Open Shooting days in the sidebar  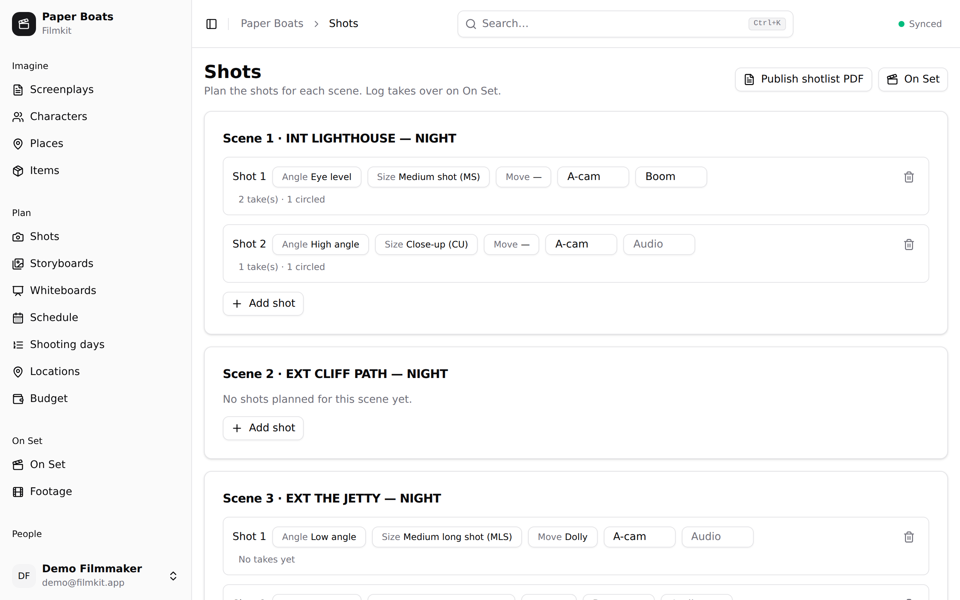[96, 345]
